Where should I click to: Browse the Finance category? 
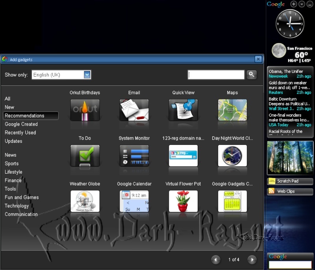coord(13,180)
